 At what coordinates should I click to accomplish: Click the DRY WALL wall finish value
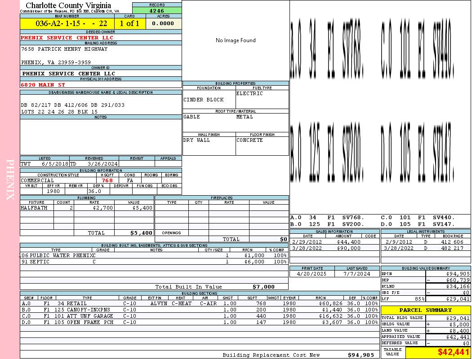pyautogui.click(x=196, y=140)
